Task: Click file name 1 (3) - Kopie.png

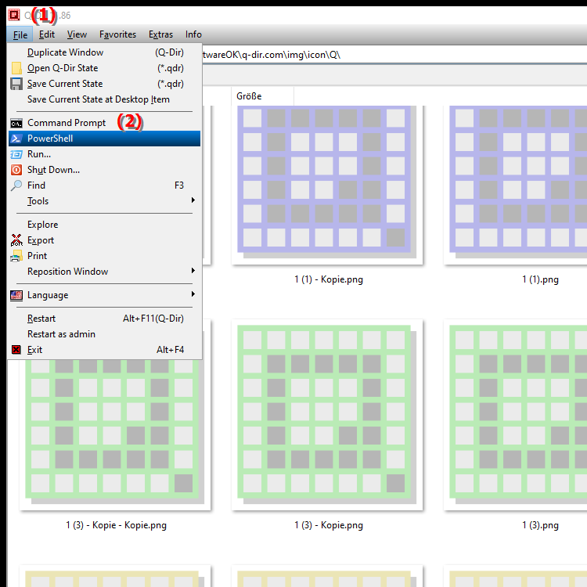Action: [x=329, y=525]
